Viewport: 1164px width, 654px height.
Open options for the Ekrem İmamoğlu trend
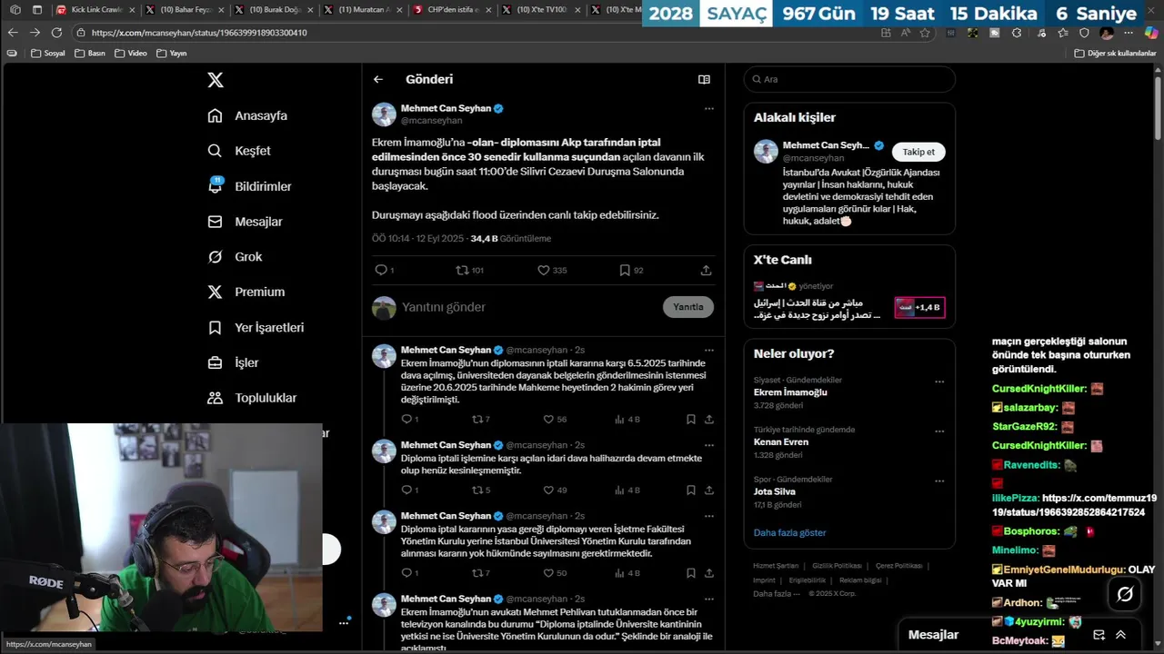[x=939, y=381]
